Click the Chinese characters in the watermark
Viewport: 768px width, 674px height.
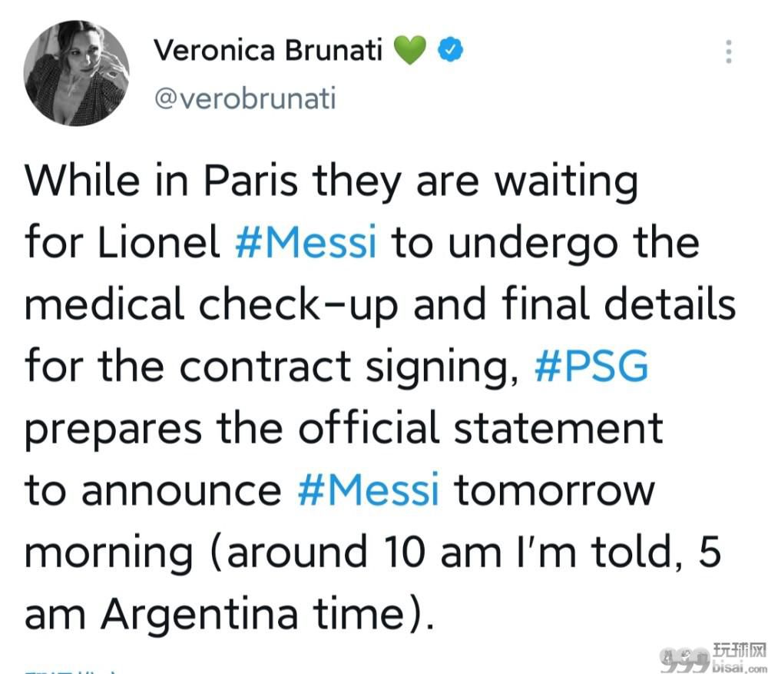pos(739,650)
